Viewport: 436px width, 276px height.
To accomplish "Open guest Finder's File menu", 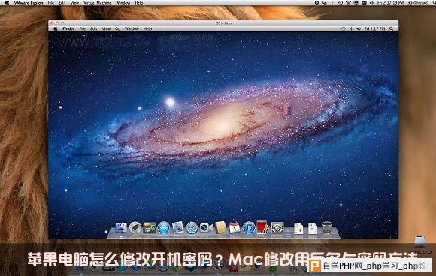I will point(82,28).
